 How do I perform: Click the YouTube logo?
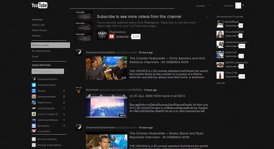pos(39,5)
